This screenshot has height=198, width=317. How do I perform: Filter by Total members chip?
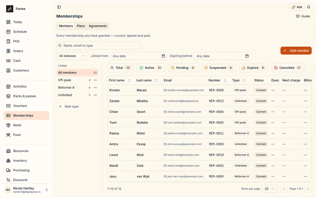[x=121, y=68]
